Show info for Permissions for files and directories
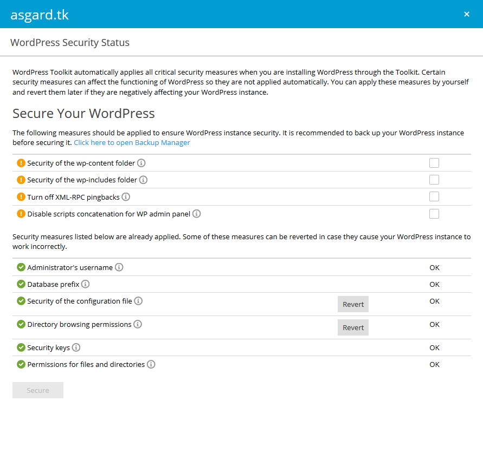 point(151,364)
